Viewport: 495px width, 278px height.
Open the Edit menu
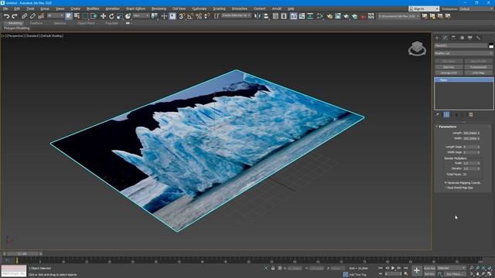click(17, 8)
